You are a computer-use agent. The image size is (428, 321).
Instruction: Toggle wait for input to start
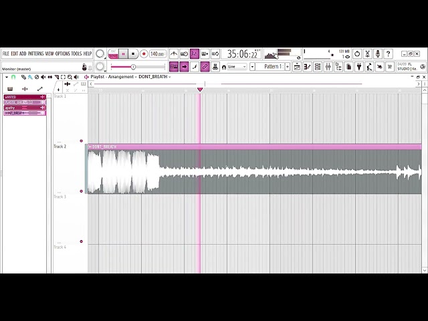click(185, 53)
